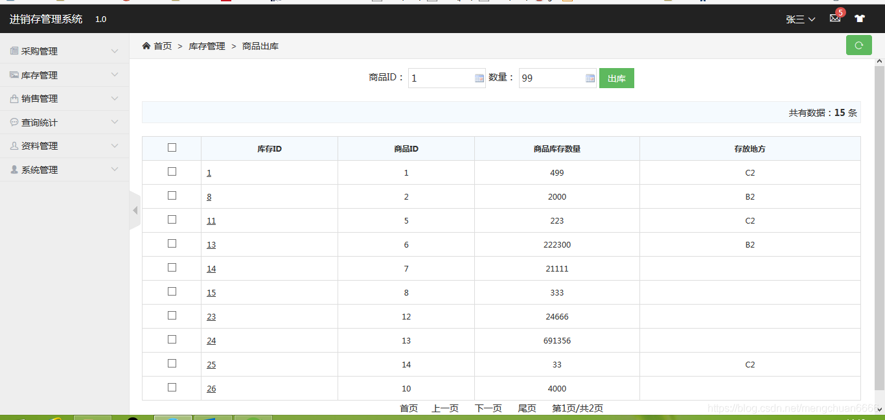
Task: Click the home icon in breadcrumb
Action: click(146, 45)
